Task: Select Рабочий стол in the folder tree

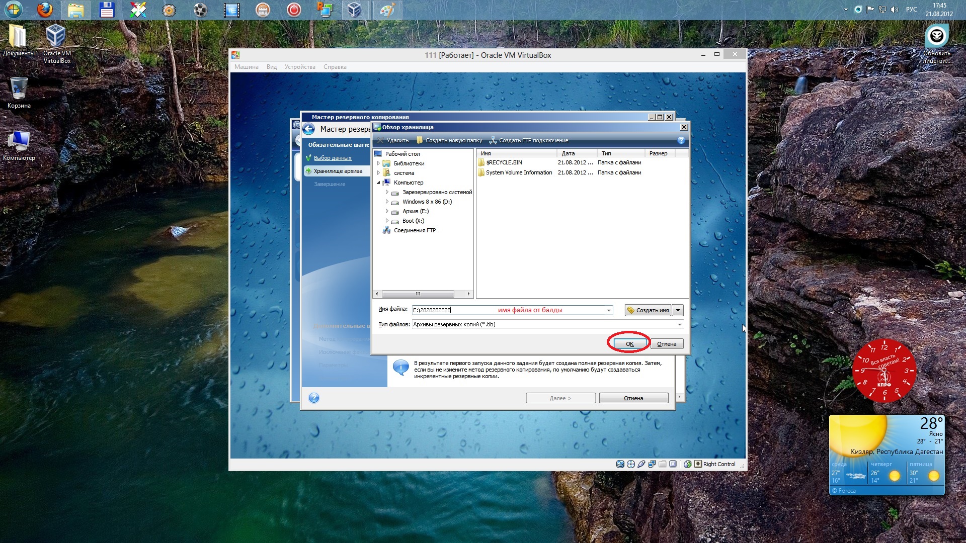Action: pos(402,154)
